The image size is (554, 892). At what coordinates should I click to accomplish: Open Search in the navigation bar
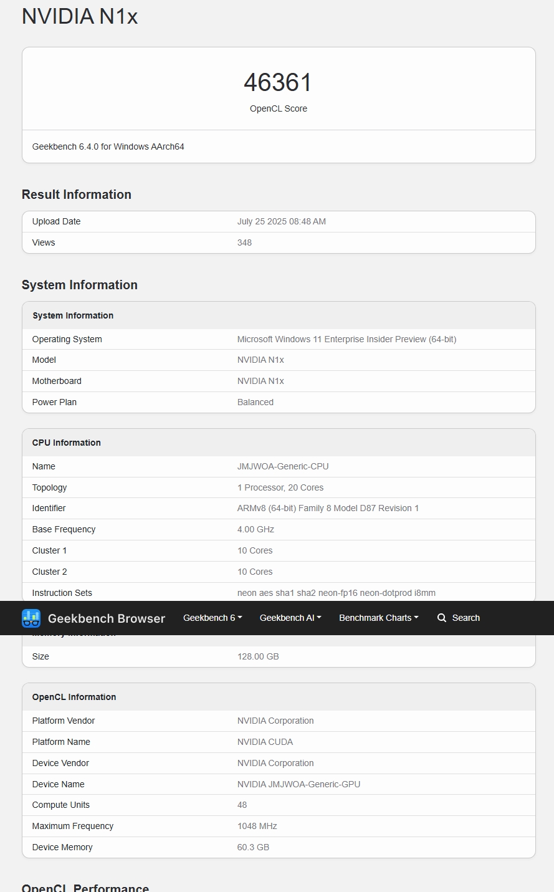(x=459, y=618)
